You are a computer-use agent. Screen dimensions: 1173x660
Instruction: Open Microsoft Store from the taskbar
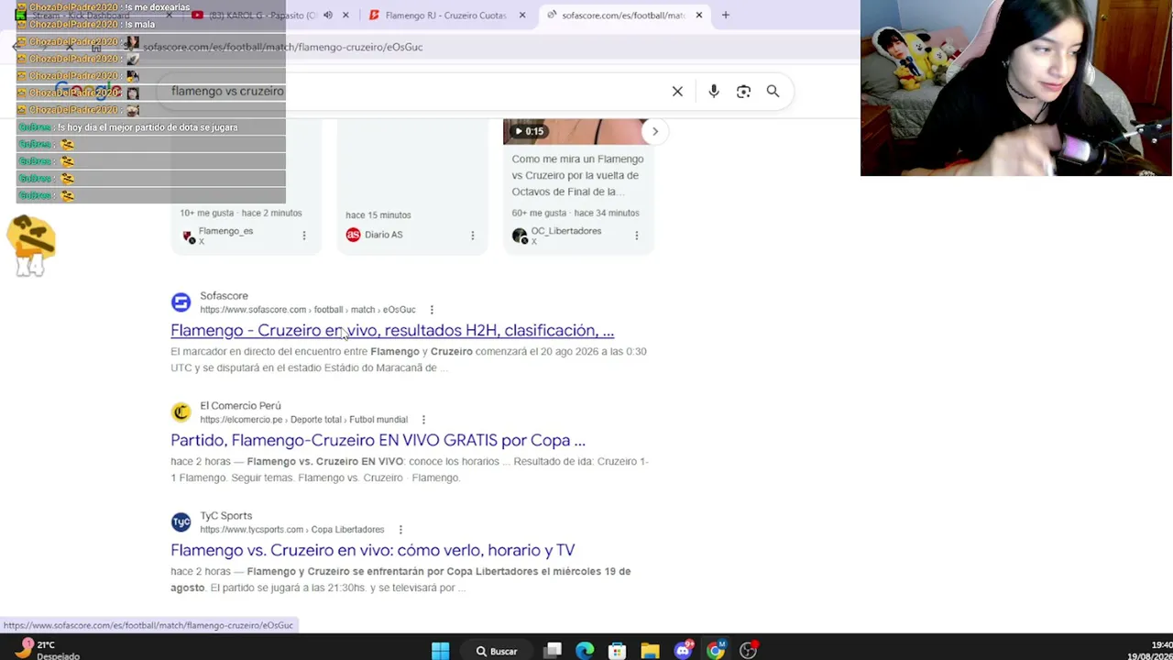617,651
